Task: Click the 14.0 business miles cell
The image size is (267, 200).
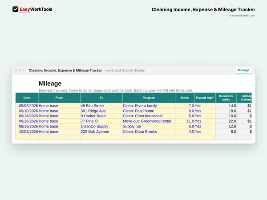Action: (226, 106)
